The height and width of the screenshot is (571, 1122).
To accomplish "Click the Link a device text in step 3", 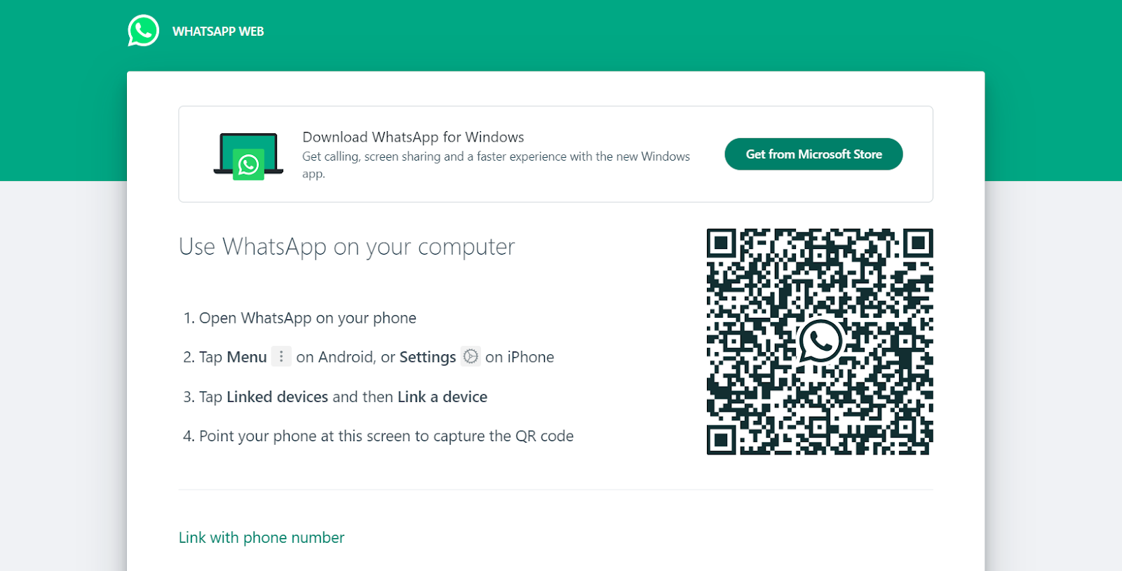I will click(442, 397).
